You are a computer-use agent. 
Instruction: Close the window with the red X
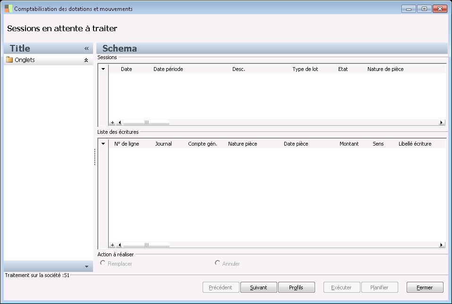pyautogui.click(x=440, y=9)
